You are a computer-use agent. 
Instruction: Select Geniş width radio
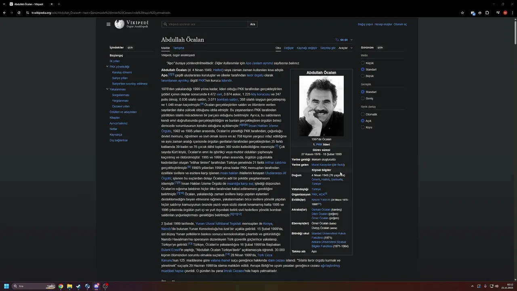[x=363, y=98]
